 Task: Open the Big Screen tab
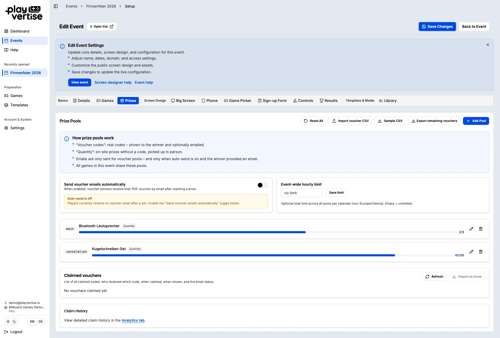click(183, 101)
